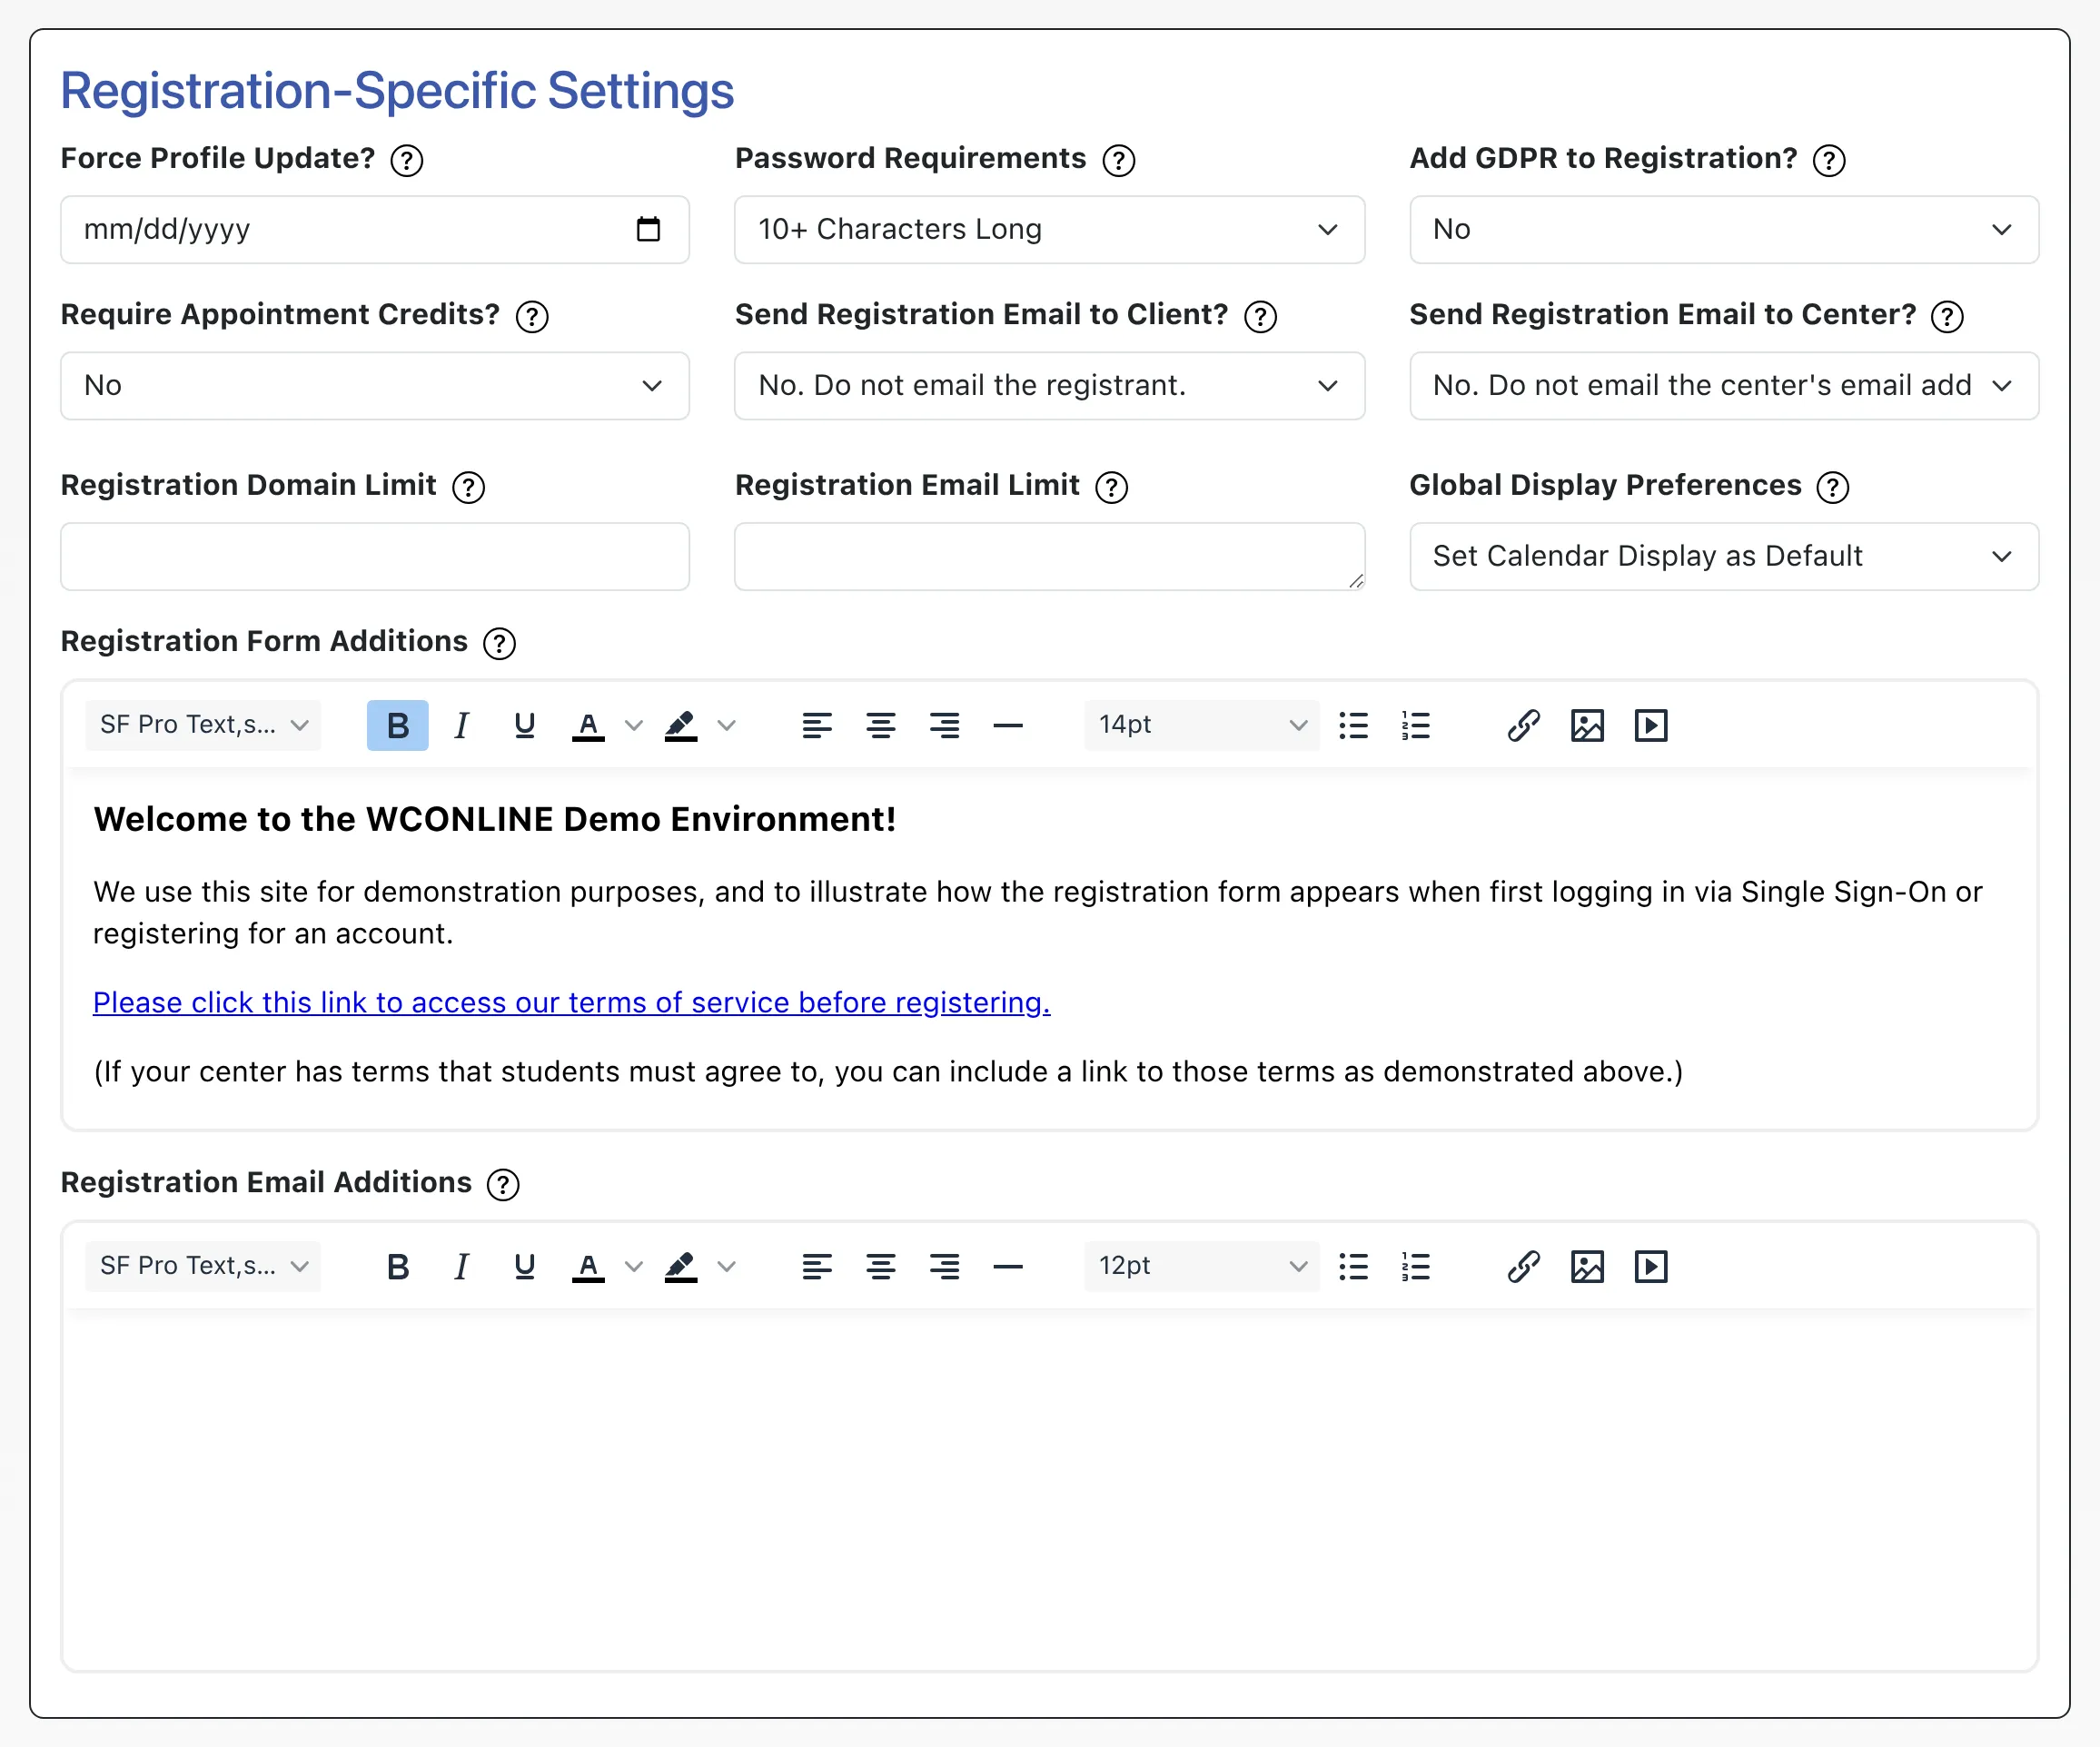This screenshot has width=2100, height=1747.
Task: Open highlight color menu arrow in Form Additions editor
Action: (727, 725)
